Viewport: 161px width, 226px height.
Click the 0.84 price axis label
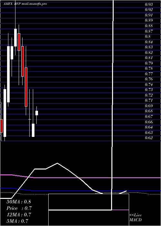[x=149, y=42]
